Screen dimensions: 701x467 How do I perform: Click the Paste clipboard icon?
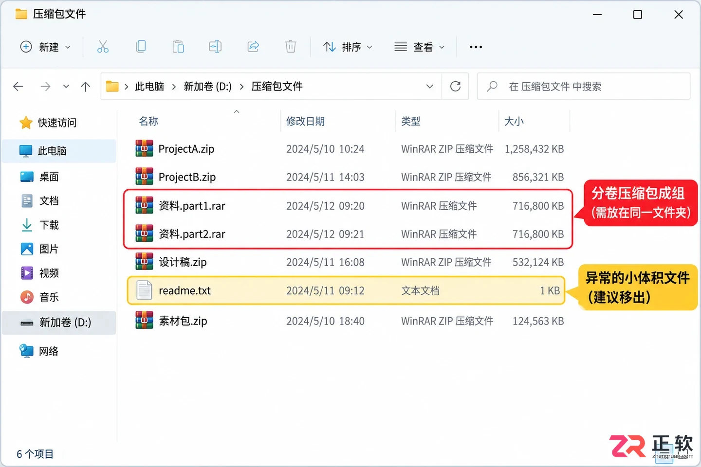(178, 47)
